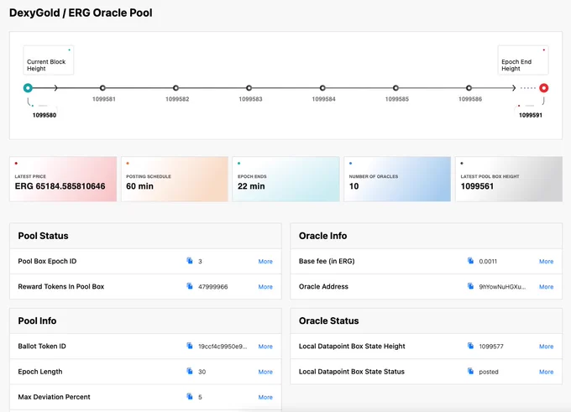Click the reward tokens value 47999966
571x412 pixels.
point(213,287)
